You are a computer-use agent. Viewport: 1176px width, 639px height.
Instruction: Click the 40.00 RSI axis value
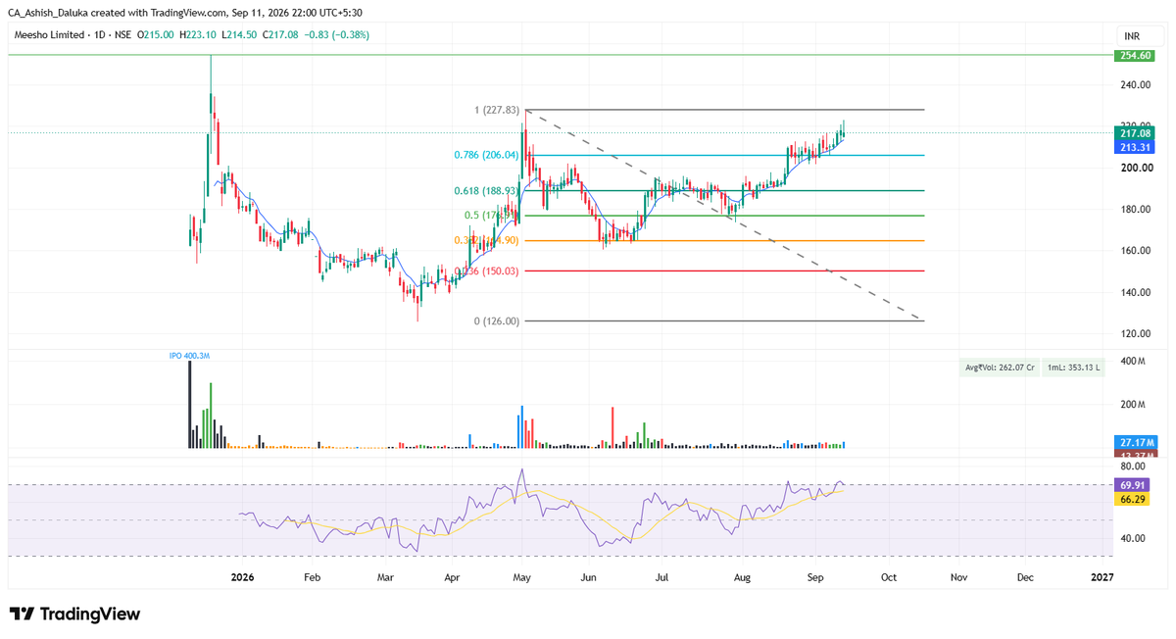1135,538
